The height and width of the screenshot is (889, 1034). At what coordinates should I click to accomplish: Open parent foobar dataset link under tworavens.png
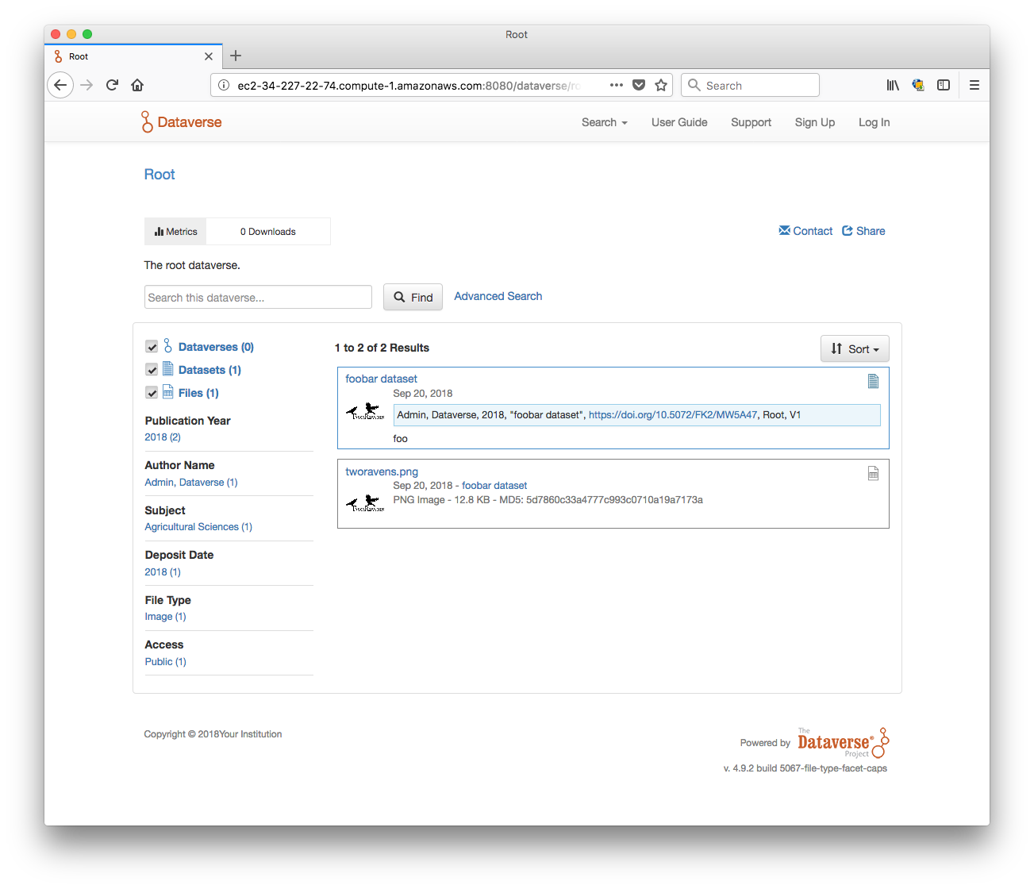494,486
